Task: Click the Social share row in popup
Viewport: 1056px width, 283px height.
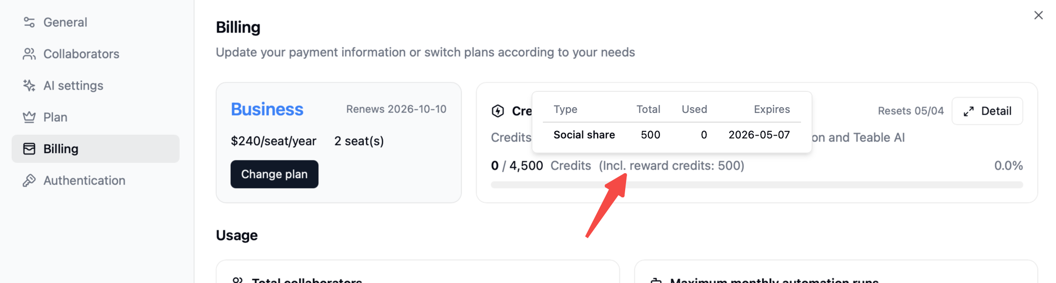Action: click(671, 135)
